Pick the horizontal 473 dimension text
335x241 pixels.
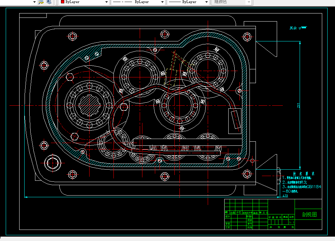[x=285, y=196]
